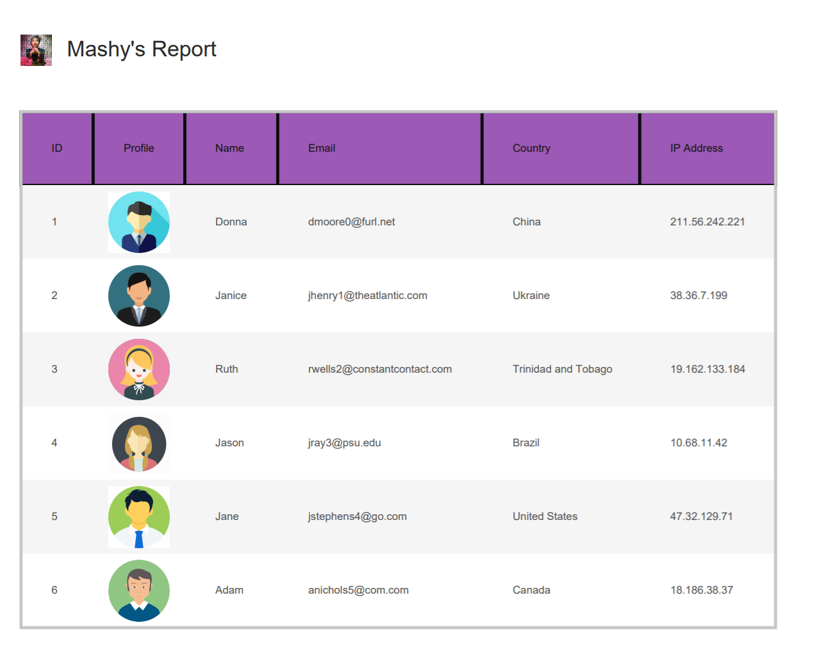Click Jane's profile avatar
This screenshot has width=813, height=650.
click(139, 517)
